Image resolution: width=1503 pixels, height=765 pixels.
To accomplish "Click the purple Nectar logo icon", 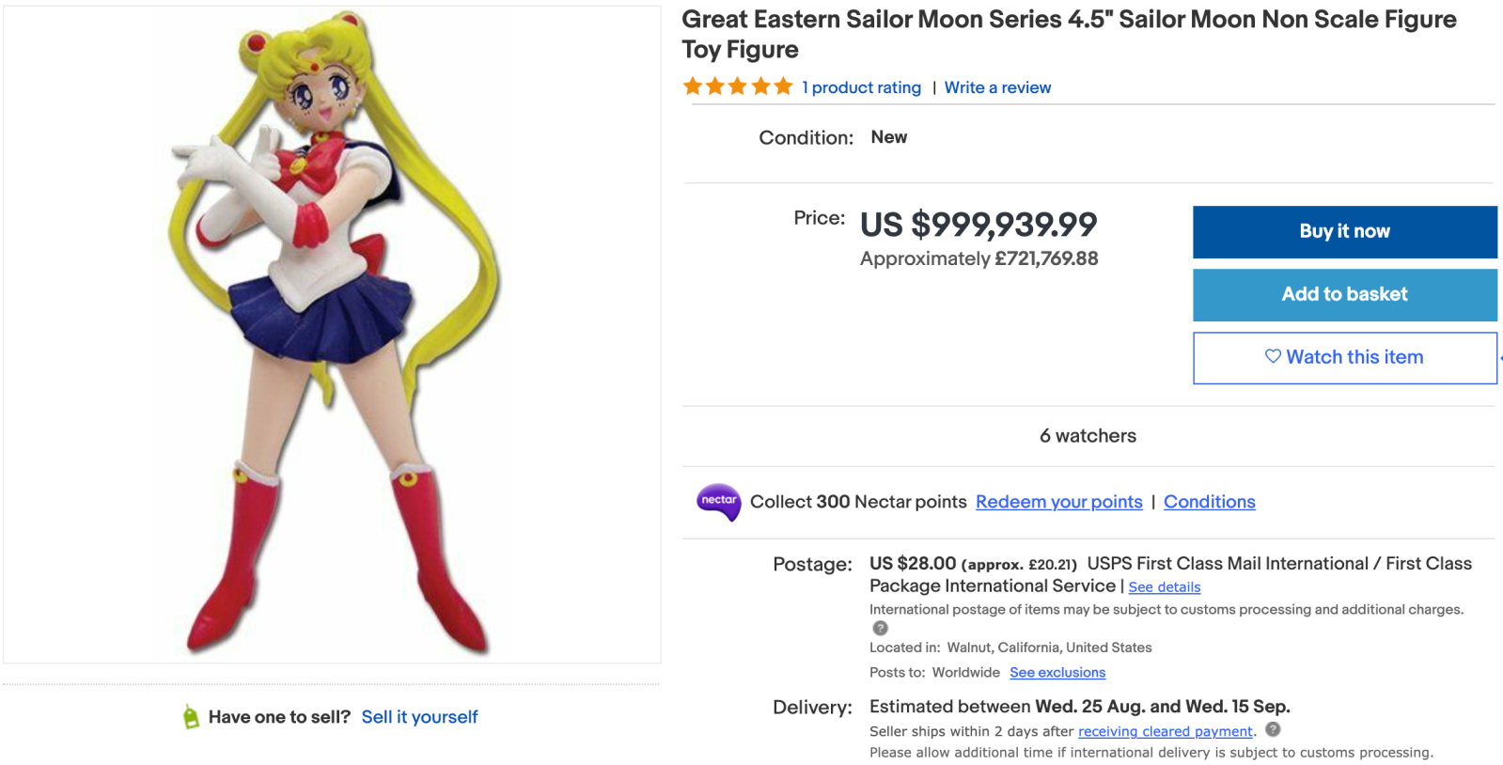I will tap(719, 502).
